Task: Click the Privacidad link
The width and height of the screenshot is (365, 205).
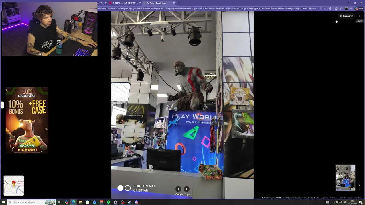Action: pyautogui.click(x=343, y=198)
